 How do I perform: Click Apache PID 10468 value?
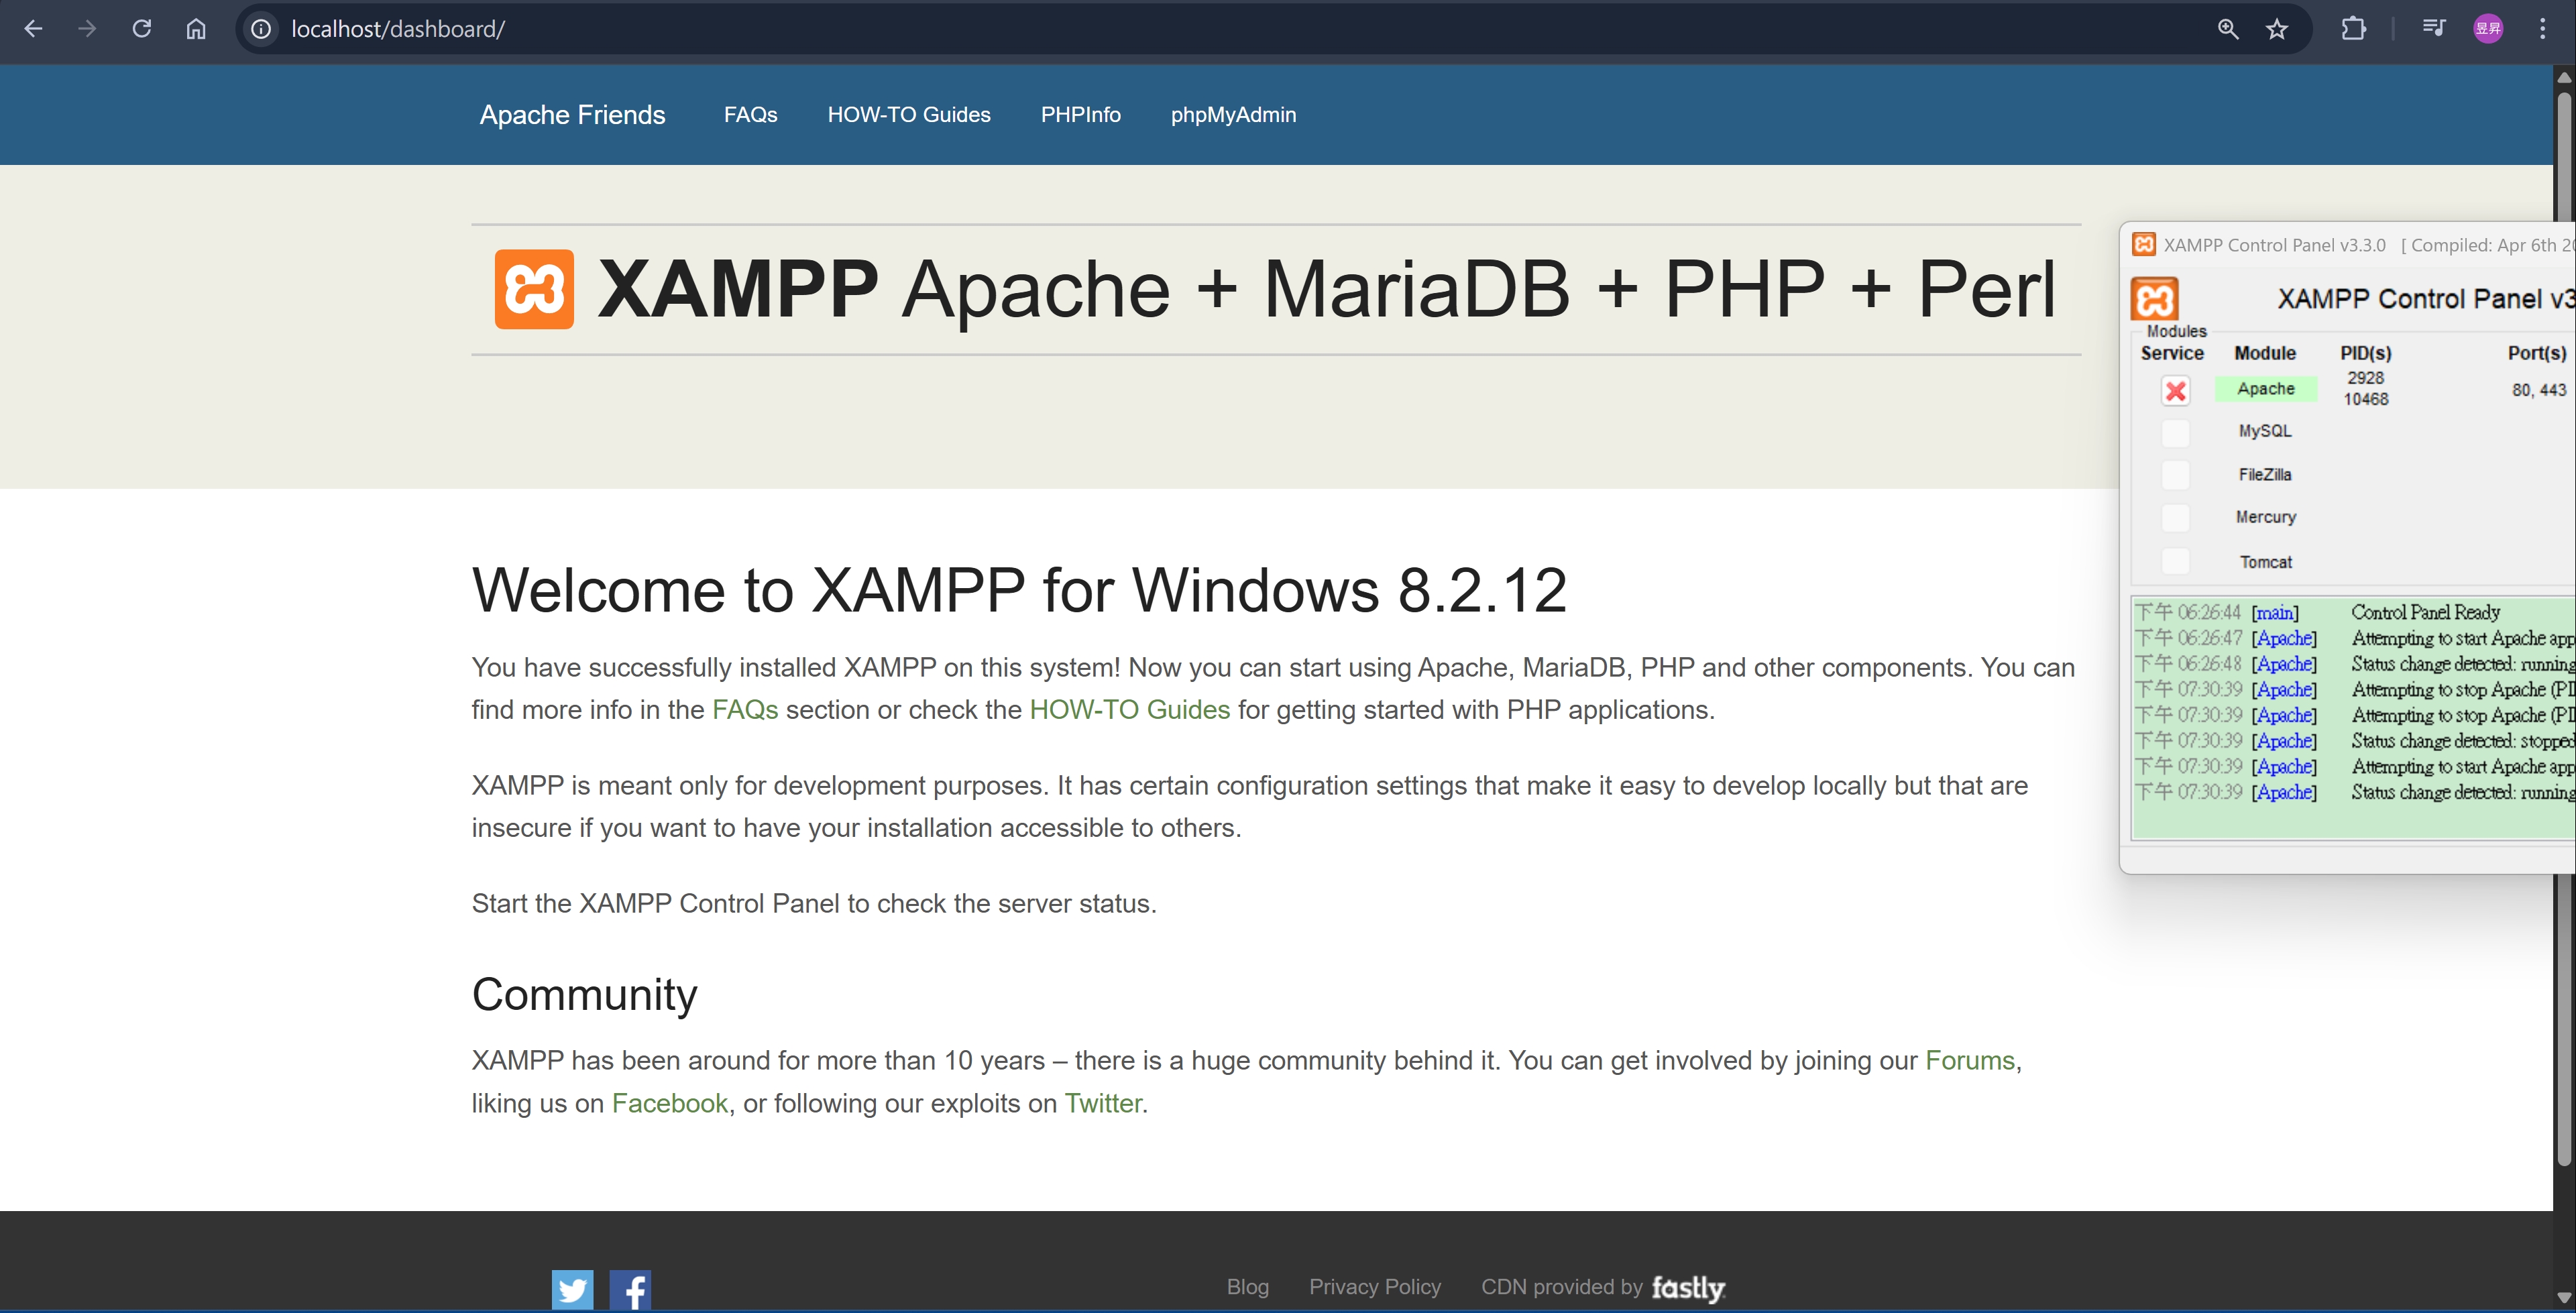pos(2366,399)
